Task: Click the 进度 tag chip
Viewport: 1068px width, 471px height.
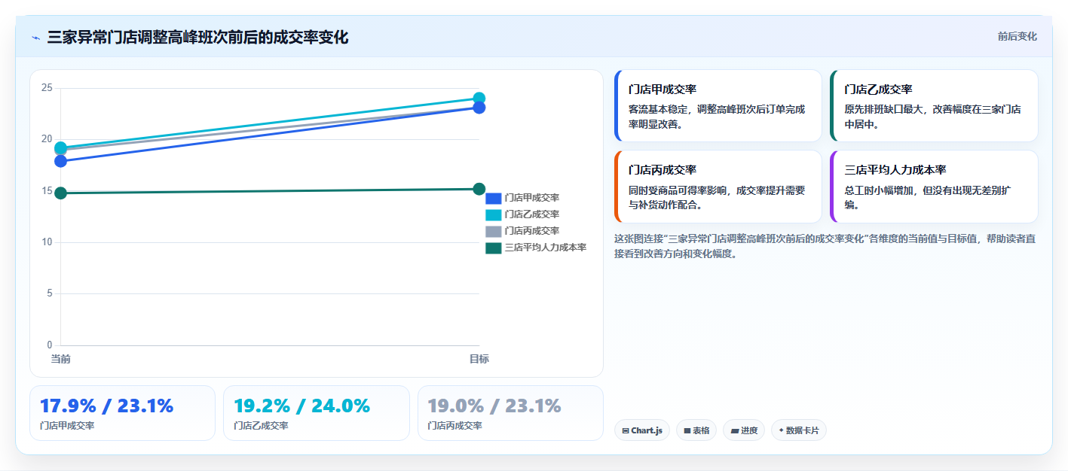Action: [x=744, y=430]
